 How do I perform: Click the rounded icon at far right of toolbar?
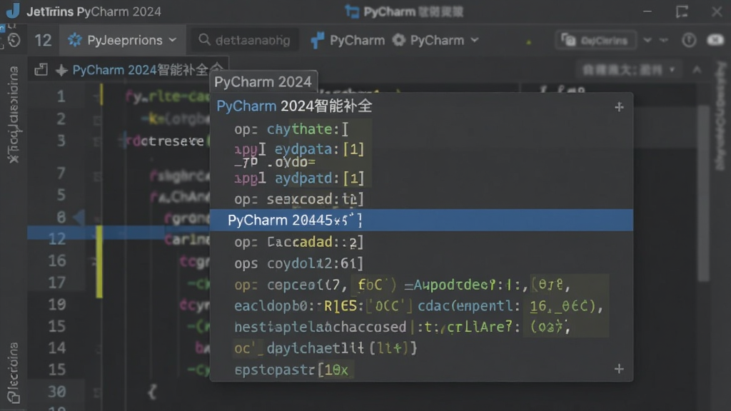715,41
